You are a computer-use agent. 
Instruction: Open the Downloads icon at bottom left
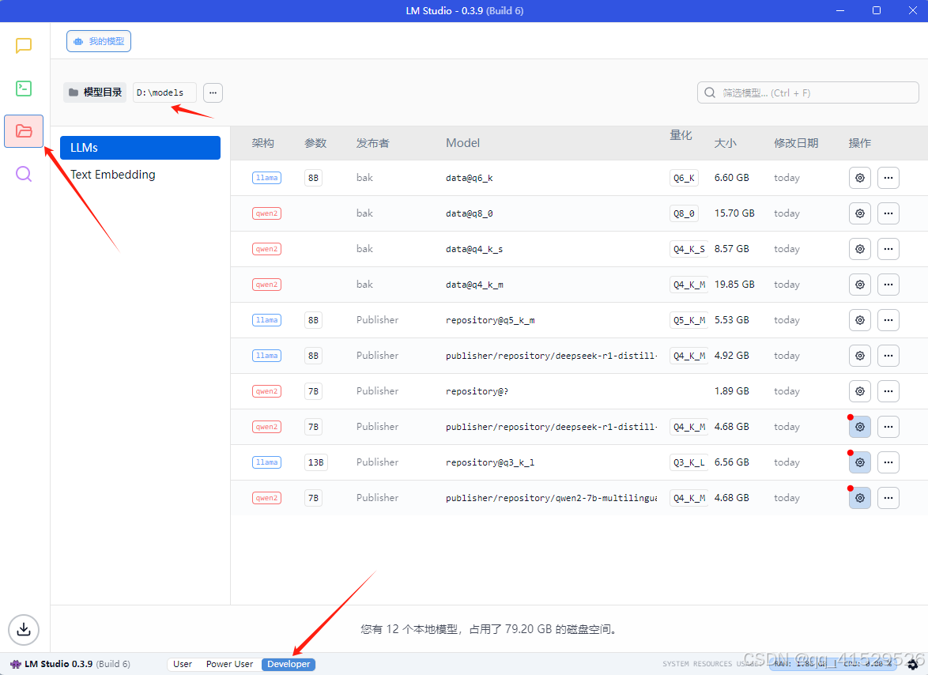coord(24,629)
